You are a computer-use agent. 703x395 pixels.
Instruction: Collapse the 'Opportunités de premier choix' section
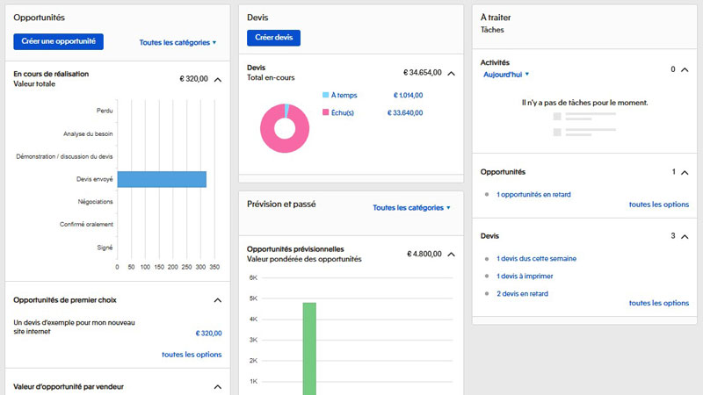[218, 300]
